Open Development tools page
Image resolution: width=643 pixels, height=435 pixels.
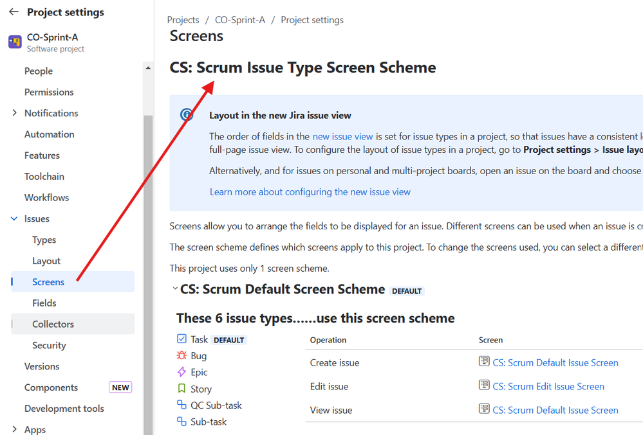click(64, 409)
